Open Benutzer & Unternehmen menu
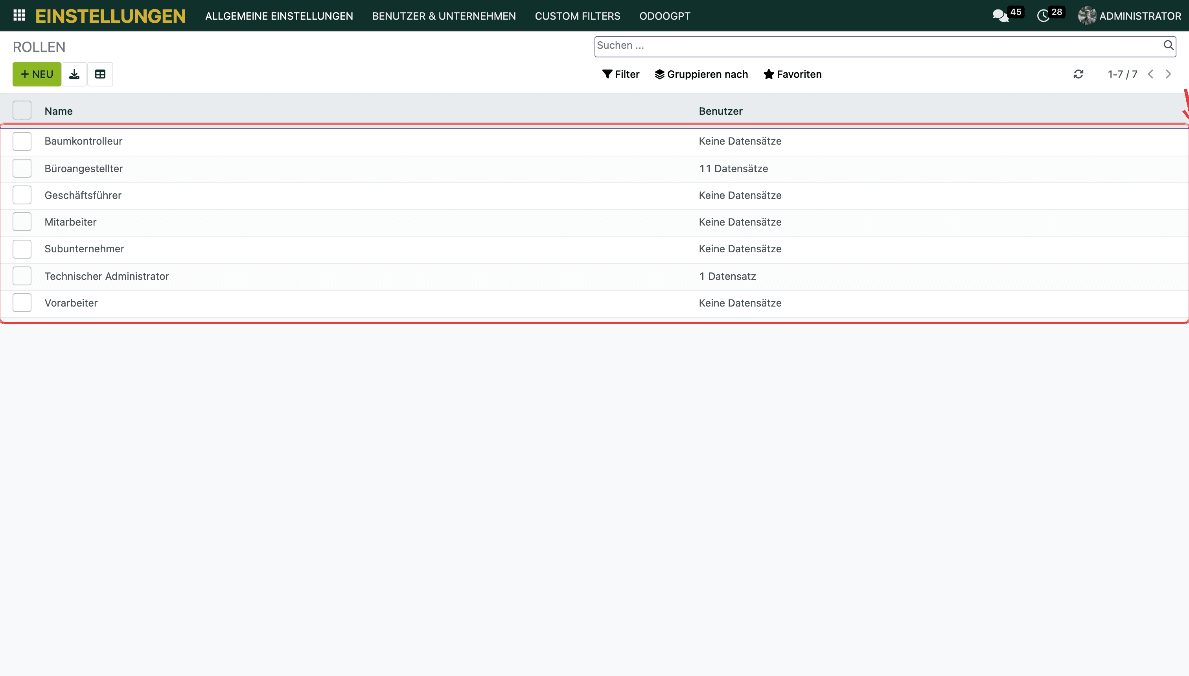Viewport: 1189px width, 676px height. [444, 16]
